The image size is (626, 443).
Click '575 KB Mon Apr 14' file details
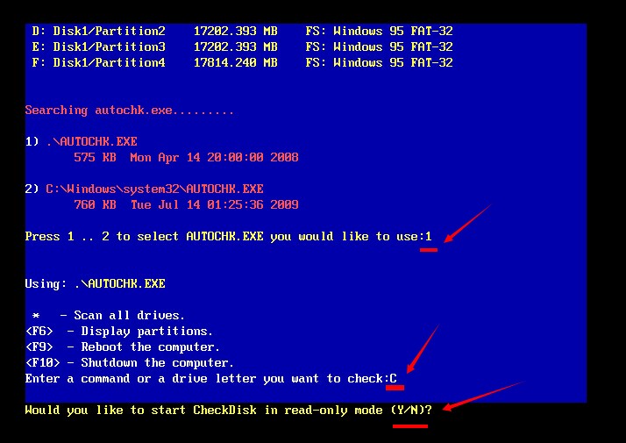coord(186,157)
